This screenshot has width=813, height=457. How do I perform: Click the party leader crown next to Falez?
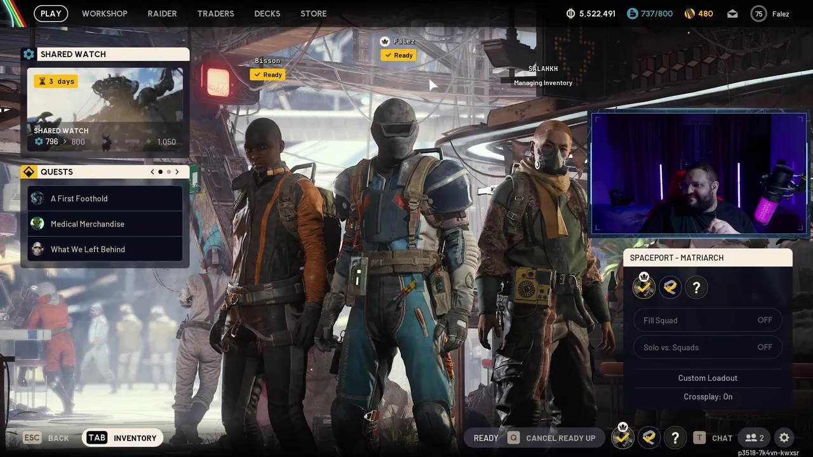tap(385, 41)
